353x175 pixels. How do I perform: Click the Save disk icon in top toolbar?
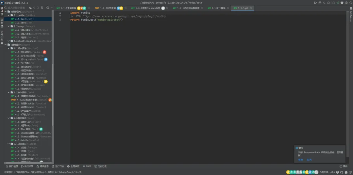pos(320,3)
